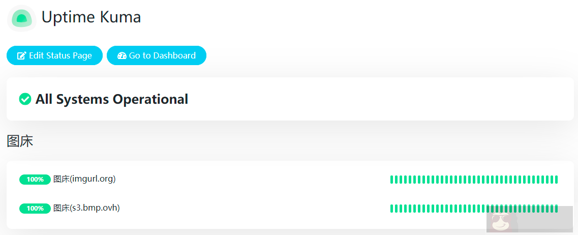
Task: Click the Uptime Kuma logo icon
Action: pos(21,18)
